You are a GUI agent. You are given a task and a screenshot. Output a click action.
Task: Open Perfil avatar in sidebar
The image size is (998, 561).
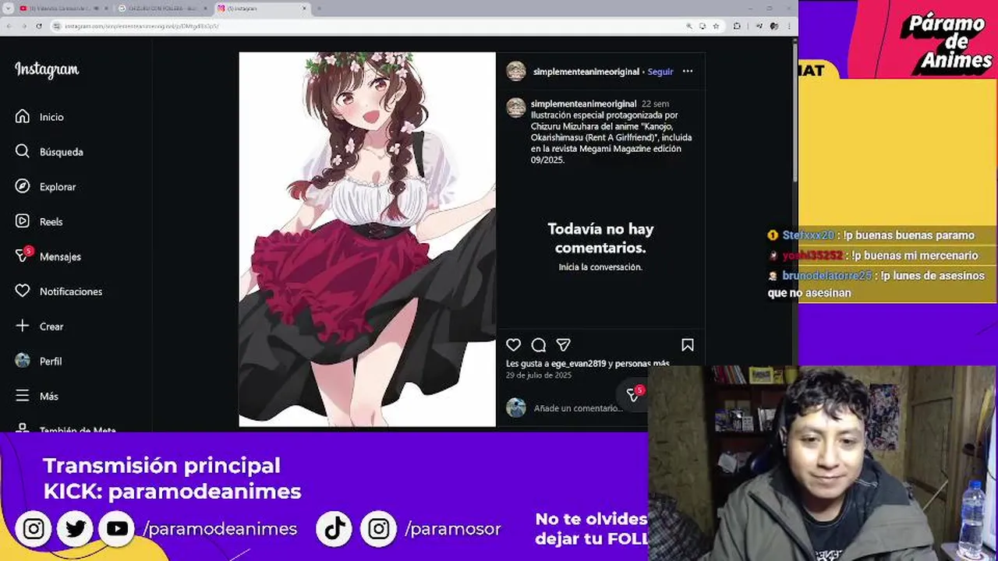pyautogui.click(x=23, y=361)
